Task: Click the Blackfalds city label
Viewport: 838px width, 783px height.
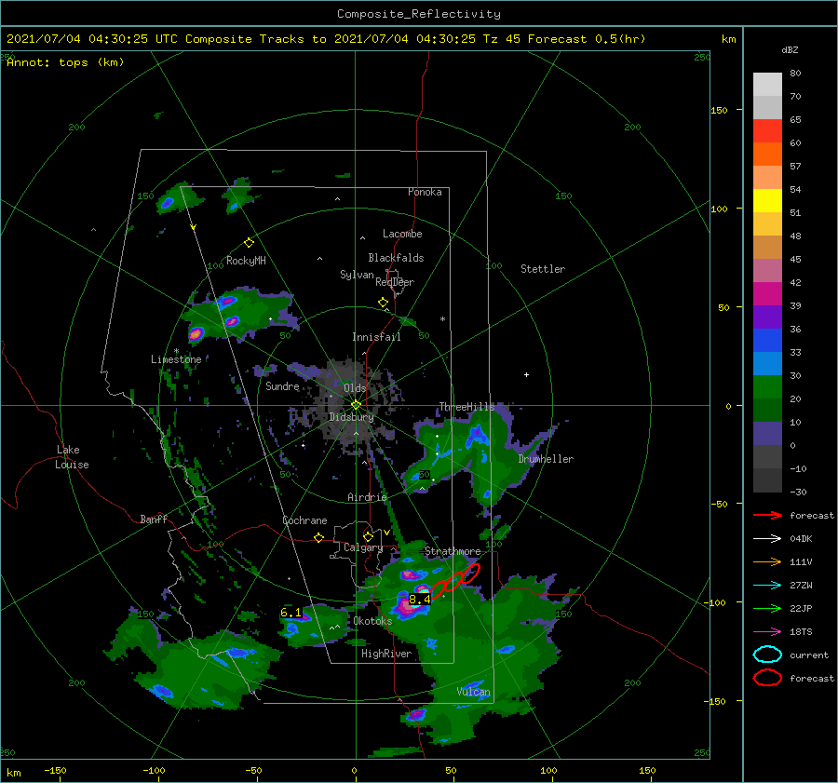Action: pyautogui.click(x=396, y=258)
